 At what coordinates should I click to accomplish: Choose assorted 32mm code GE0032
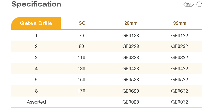point(179,102)
